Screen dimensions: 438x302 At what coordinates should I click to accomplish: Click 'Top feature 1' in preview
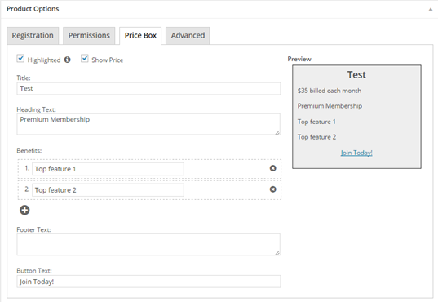coord(316,122)
